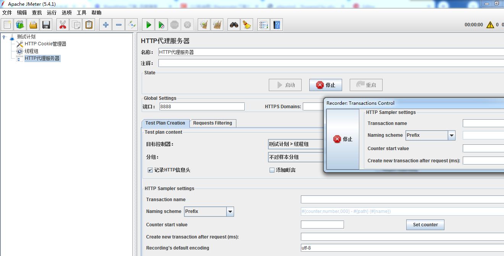Select the 测试计划 root node
Screen dimensions: 504x256
pyautogui.click(x=26, y=37)
